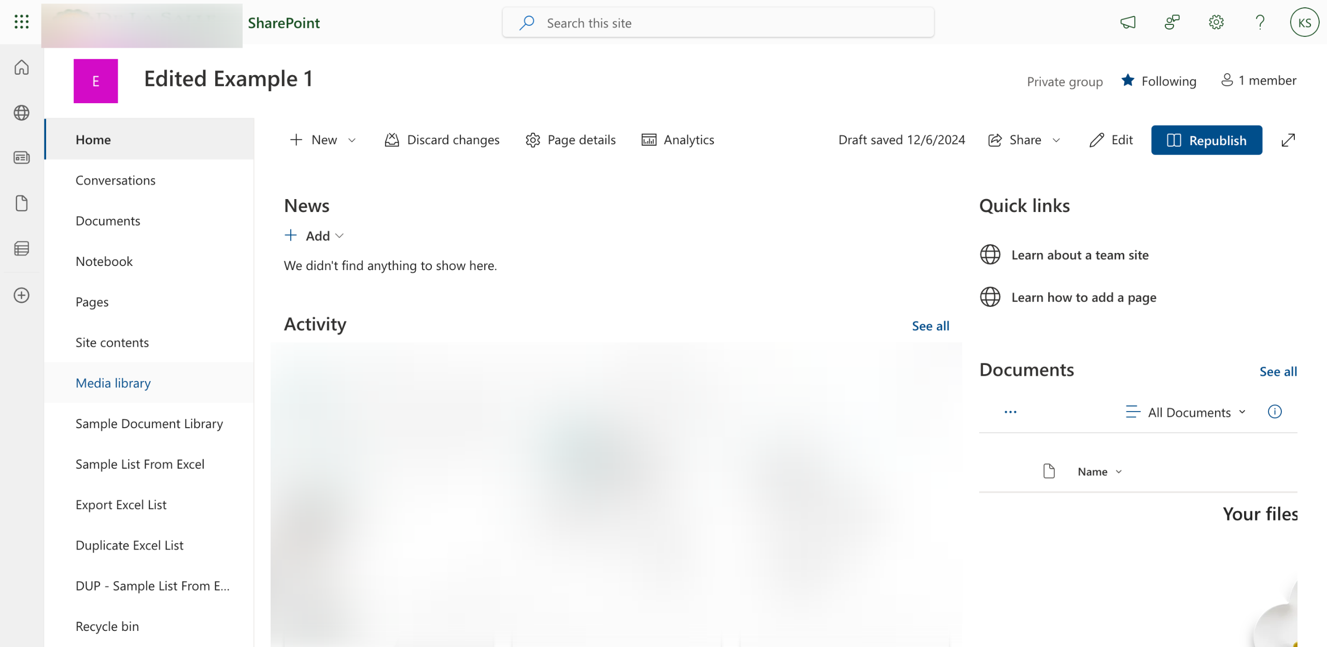Image resolution: width=1327 pixels, height=647 pixels.
Task: Toggle the Following star
Action: point(1127,80)
